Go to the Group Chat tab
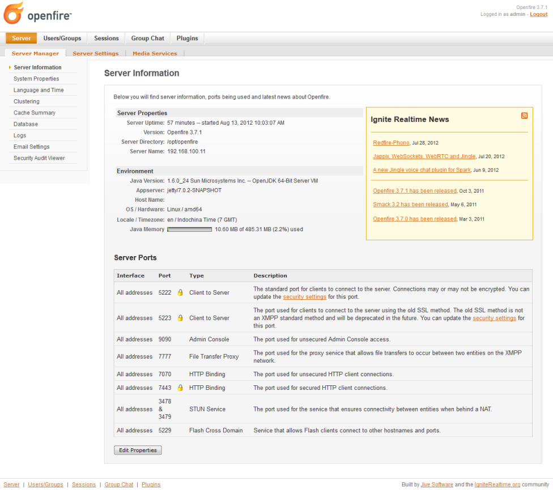Screen dimensions: 553x493 click(147, 38)
